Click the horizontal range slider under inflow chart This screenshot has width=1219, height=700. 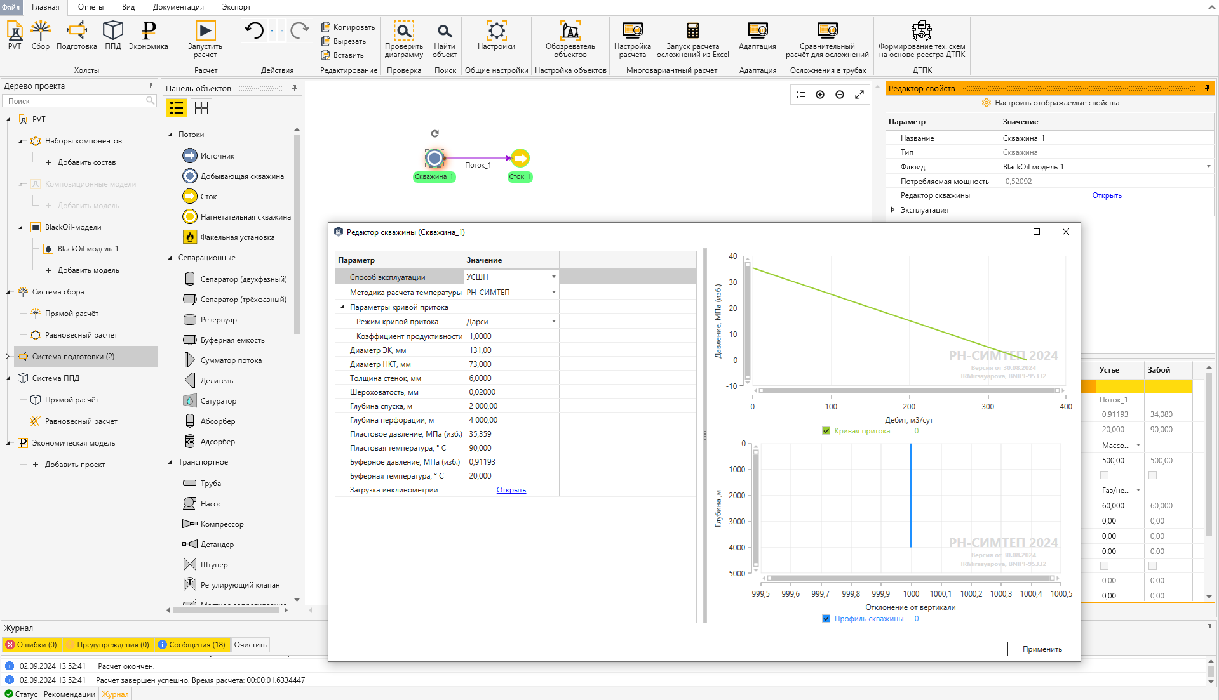coord(908,391)
